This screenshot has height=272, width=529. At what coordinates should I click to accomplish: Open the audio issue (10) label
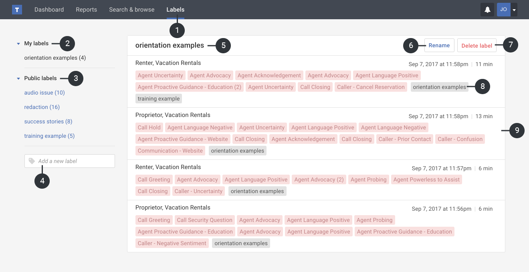coord(44,93)
